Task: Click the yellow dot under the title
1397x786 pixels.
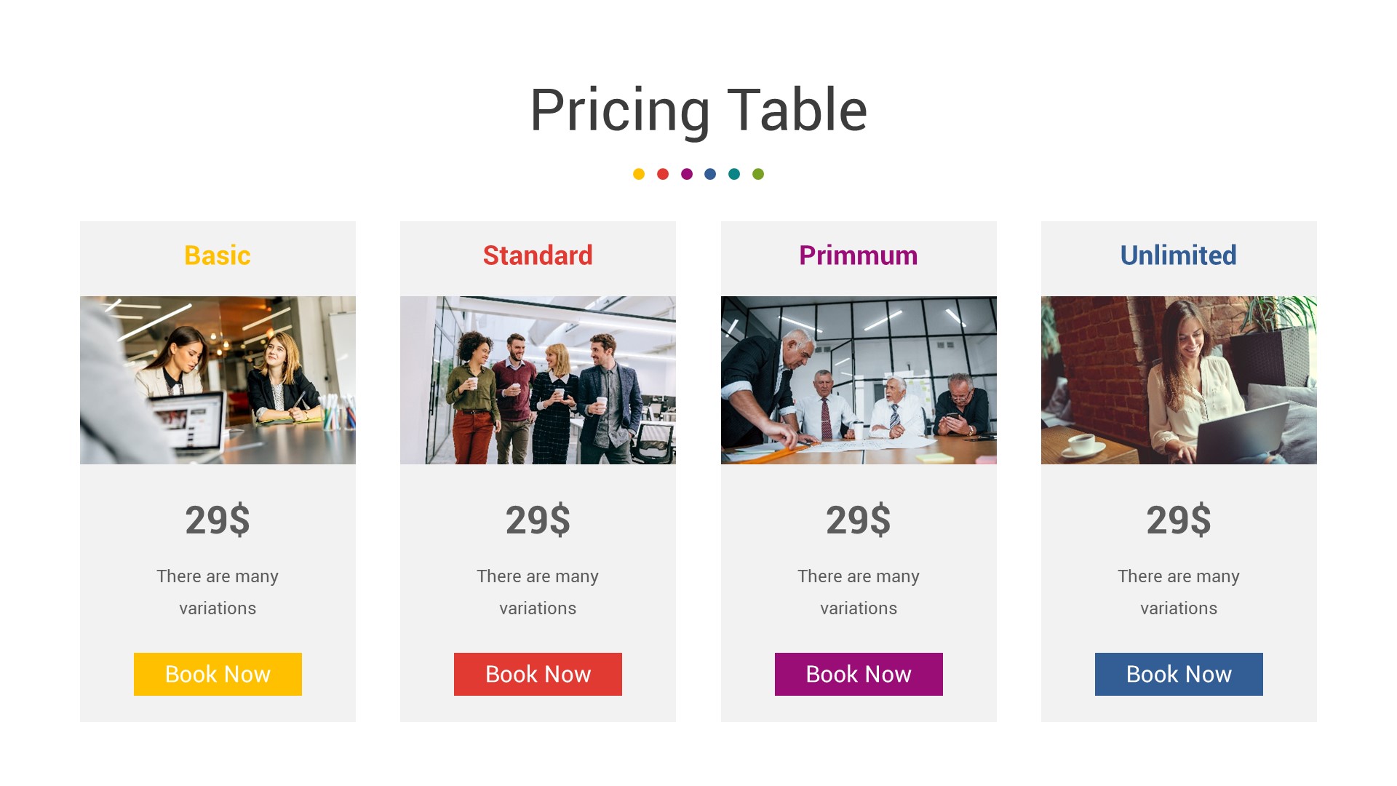Action: [639, 174]
